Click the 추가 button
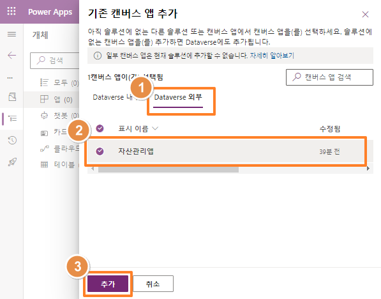The height and width of the screenshot is (299, 381). [108, 284]
